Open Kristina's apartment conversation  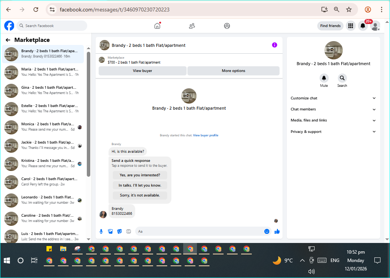point(43,164)
